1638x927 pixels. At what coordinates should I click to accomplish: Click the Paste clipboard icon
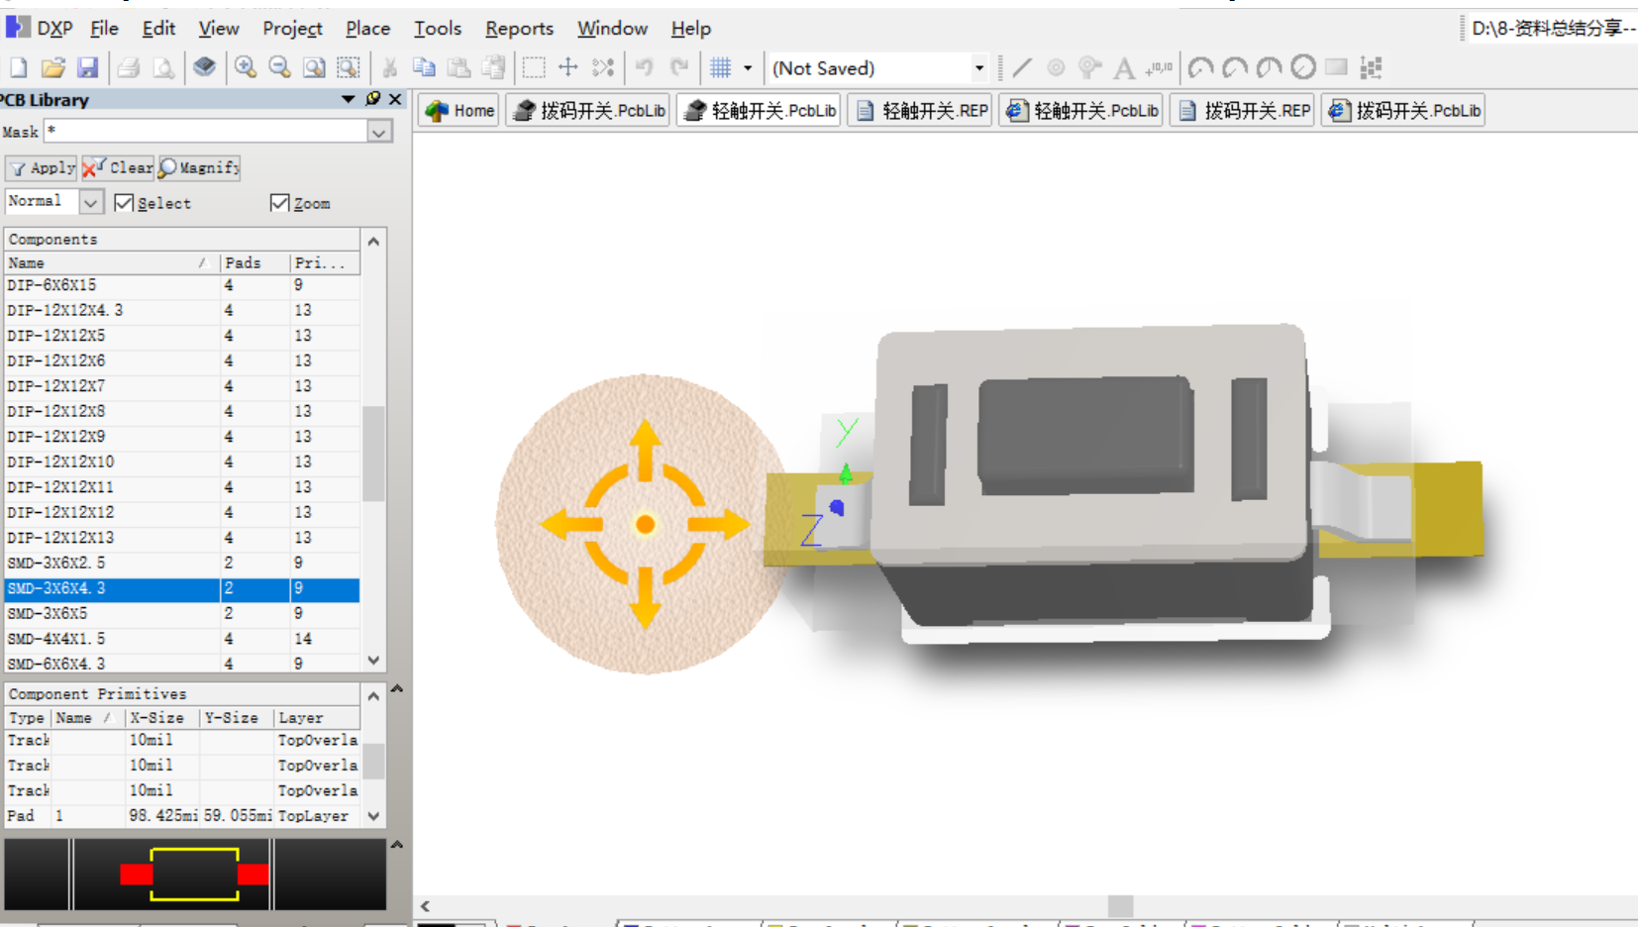[x=459, y=67]
